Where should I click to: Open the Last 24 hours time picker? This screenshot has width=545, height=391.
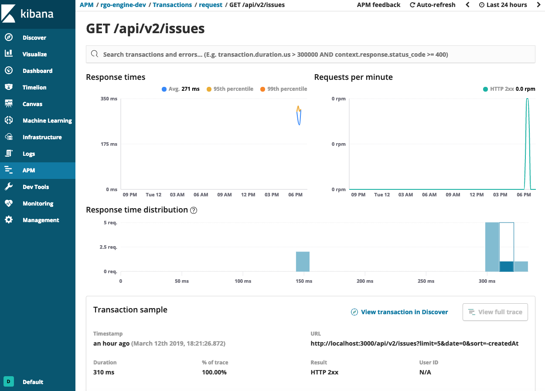tap(503, 5)
